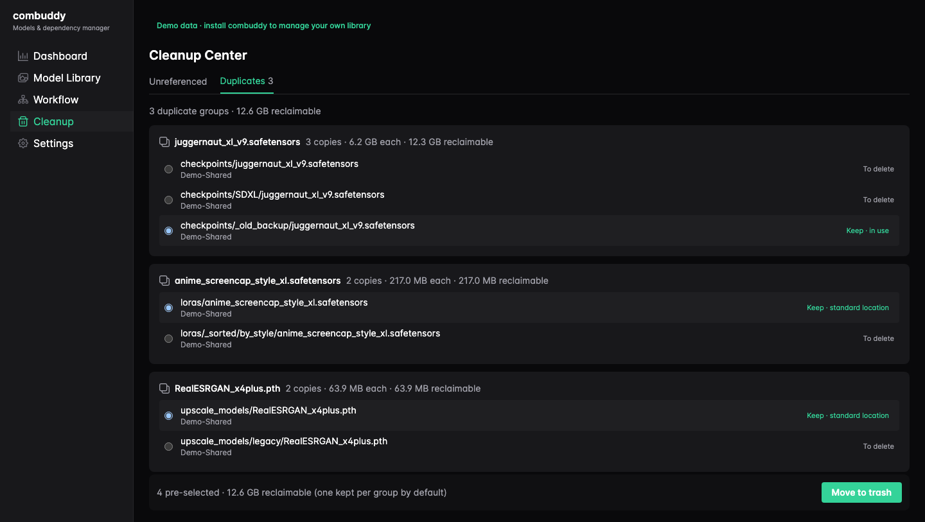Select radio for loras/_sorted/by_style/anime_screencap_style_xl.safetensors
The width and height of the screenshot is (925, 522).
[x=168, y=338]
